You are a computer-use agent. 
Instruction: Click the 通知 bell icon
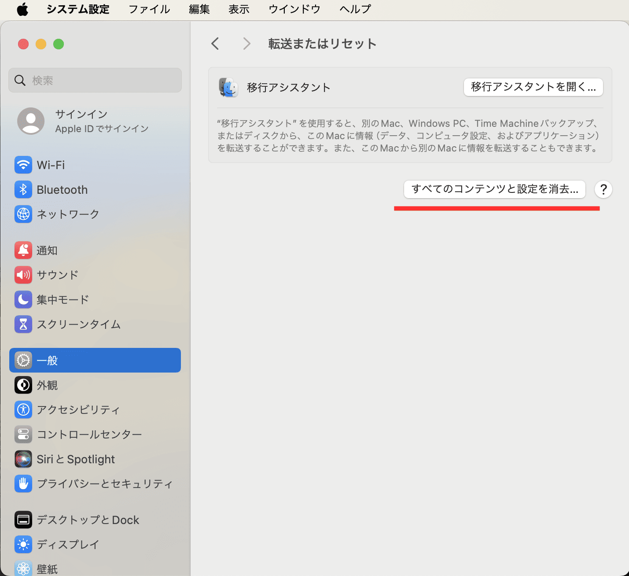click(23, 250)
